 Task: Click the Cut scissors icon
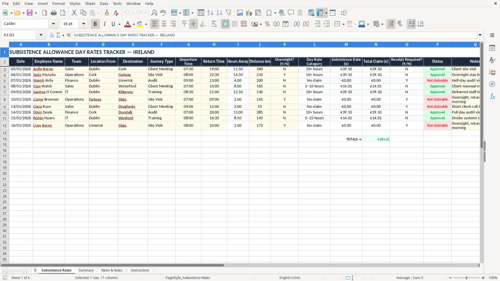pyautogui.click(x=74, y=13)
